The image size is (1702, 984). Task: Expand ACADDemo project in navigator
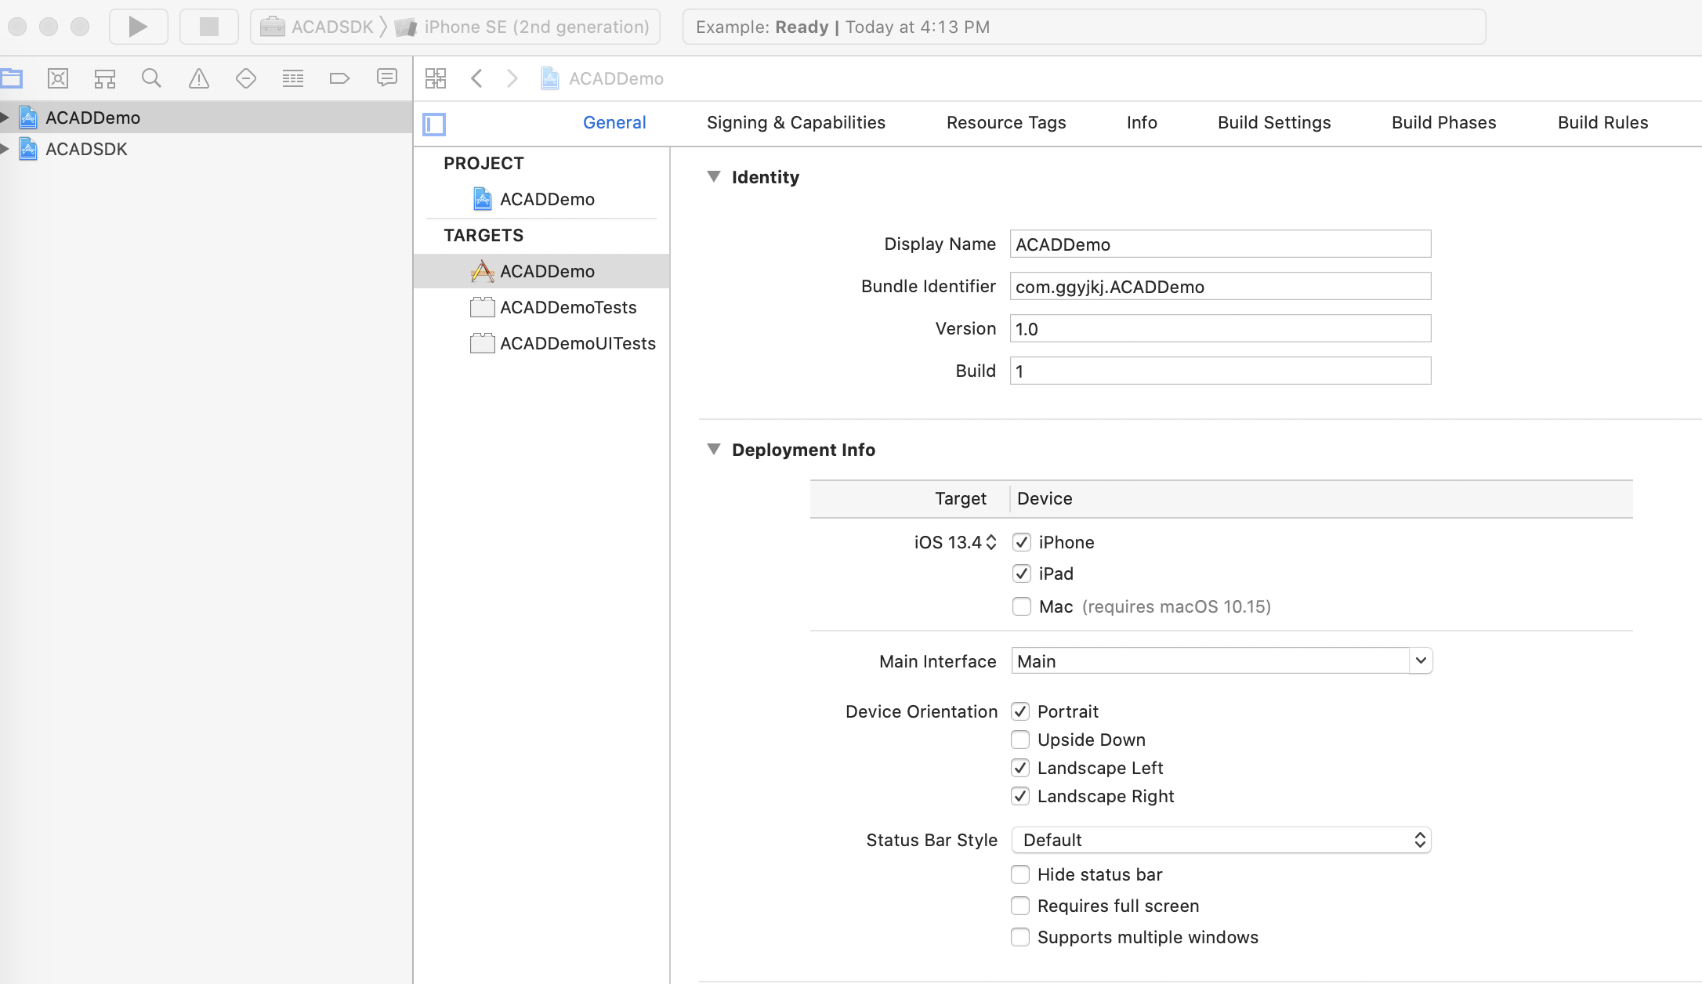pos(5,118)
